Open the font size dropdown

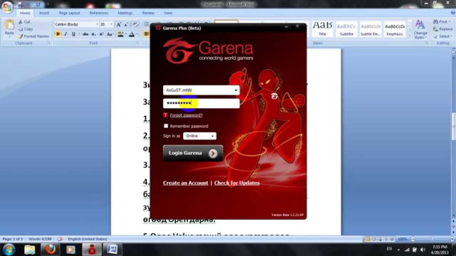[112, 25]
